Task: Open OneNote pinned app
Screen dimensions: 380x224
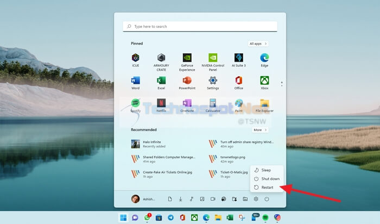Action: (187, 105)
